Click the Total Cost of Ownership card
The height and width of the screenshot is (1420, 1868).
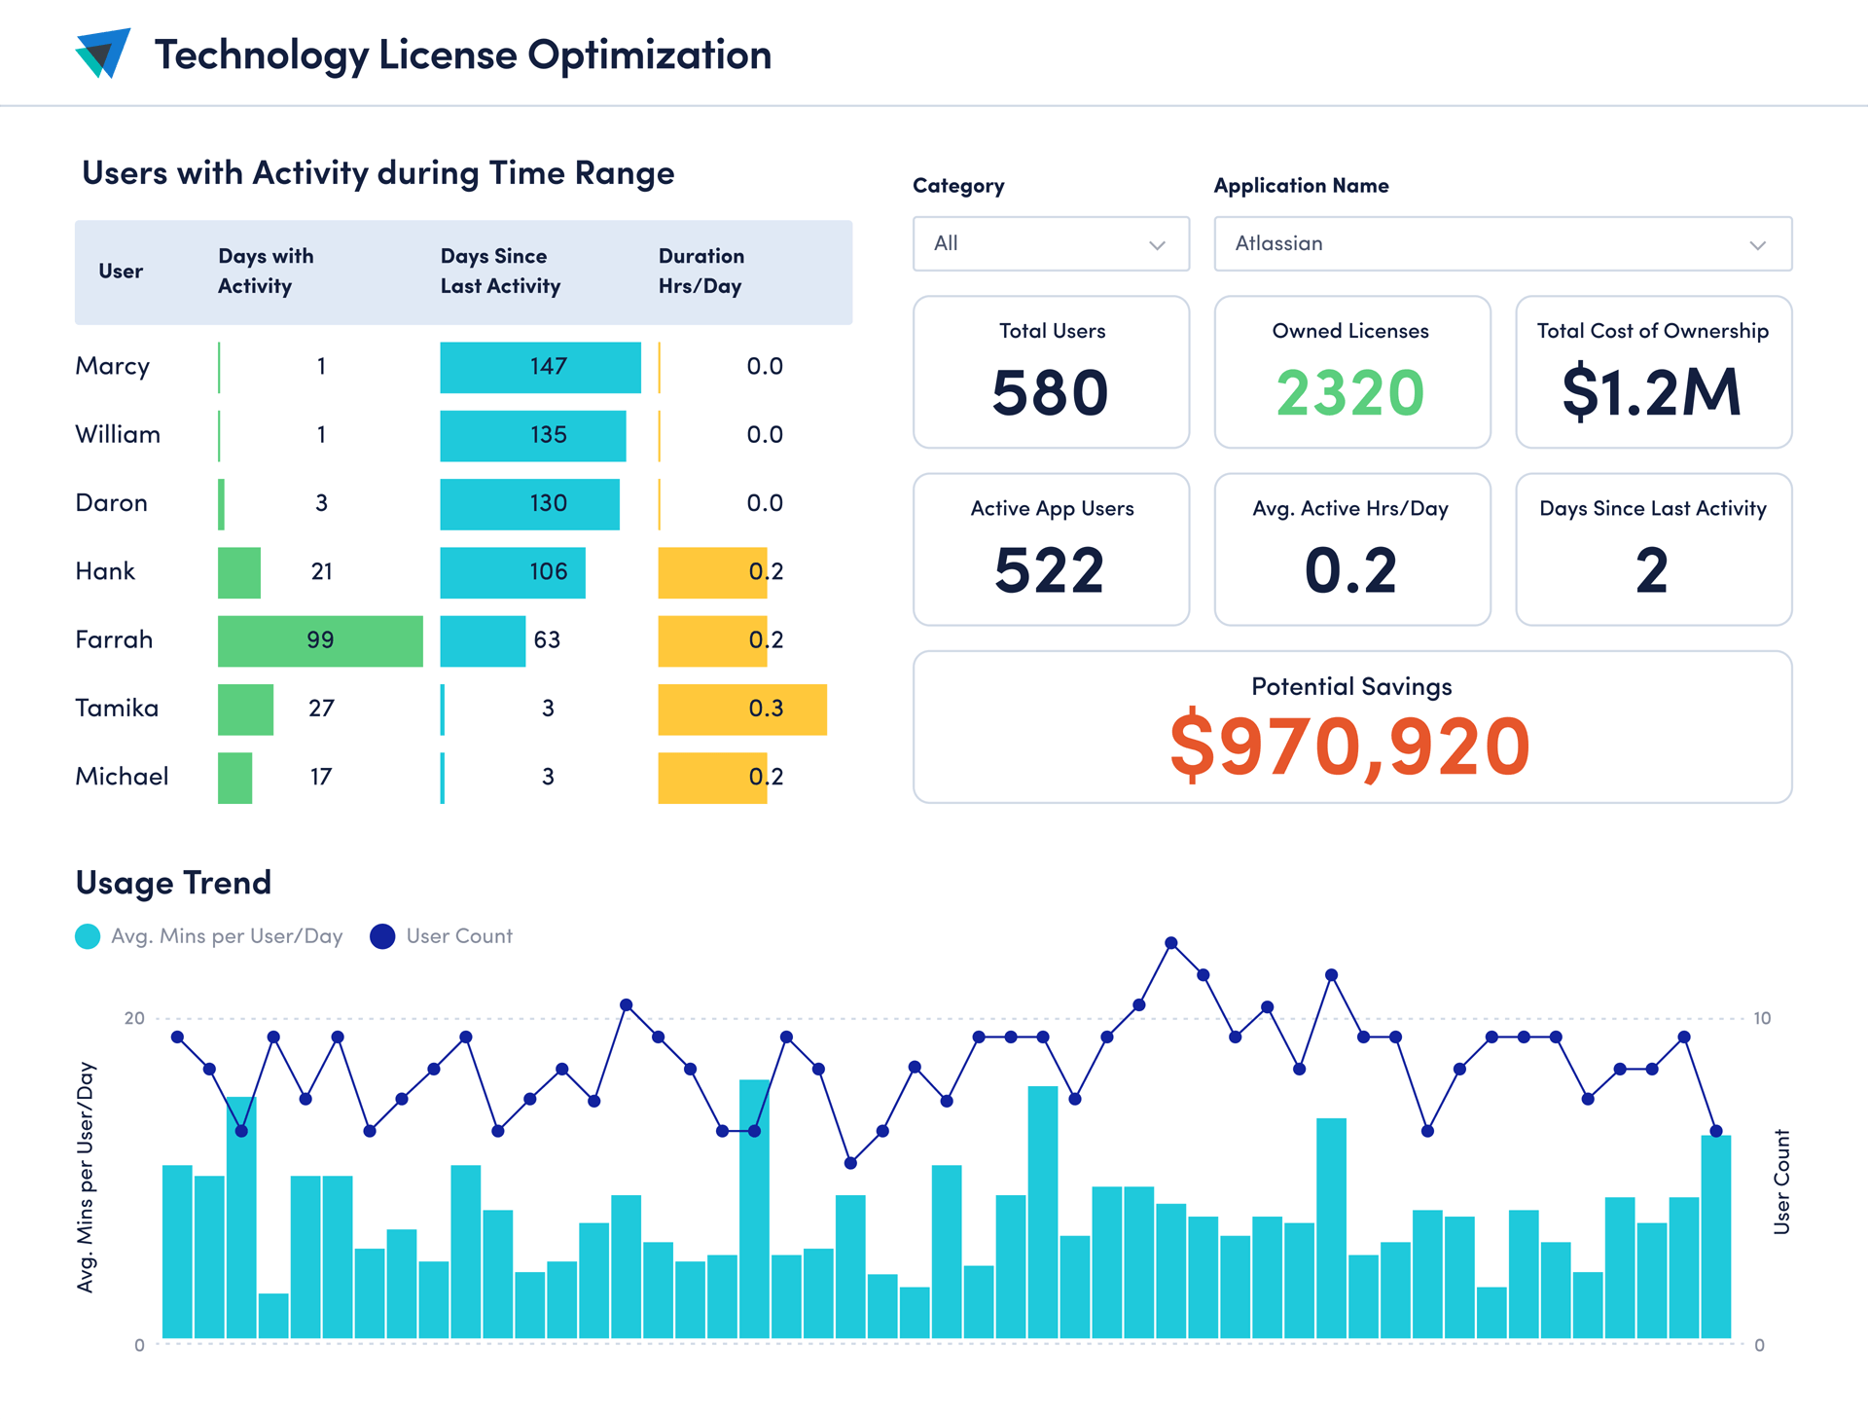click(1653, 372)
